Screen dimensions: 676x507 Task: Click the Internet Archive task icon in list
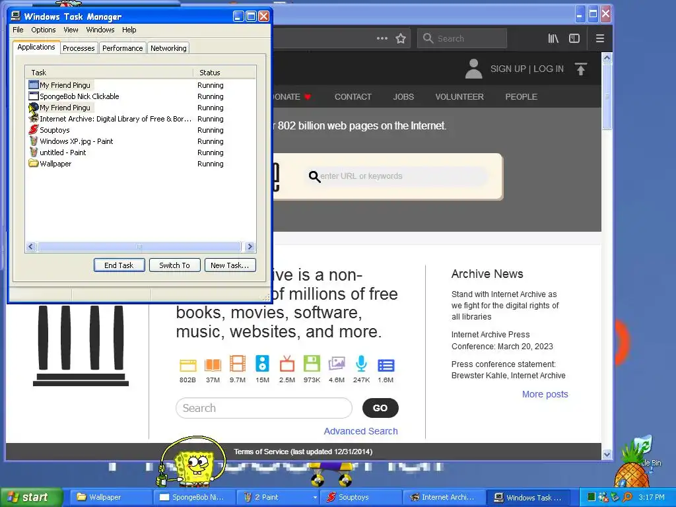[34, 119]
